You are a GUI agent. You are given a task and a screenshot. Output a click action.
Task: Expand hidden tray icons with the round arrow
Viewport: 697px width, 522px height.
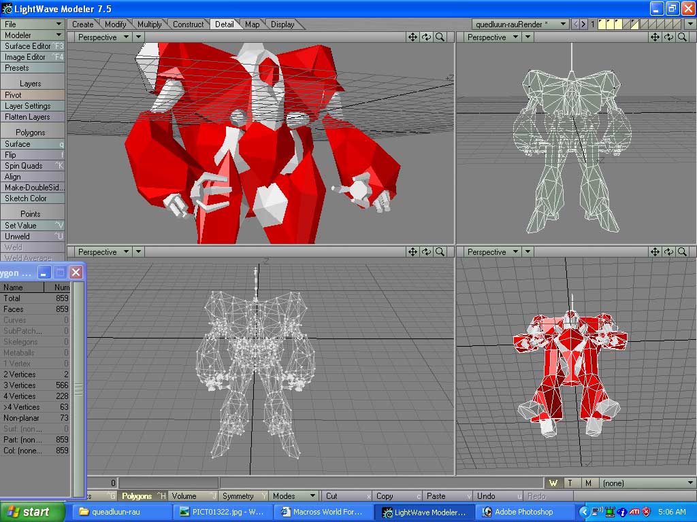[584, 512]
